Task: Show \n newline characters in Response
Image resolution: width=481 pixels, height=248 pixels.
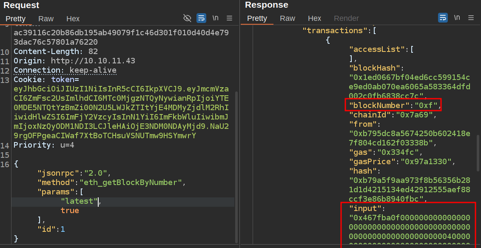Action: (x=457, y=18)
